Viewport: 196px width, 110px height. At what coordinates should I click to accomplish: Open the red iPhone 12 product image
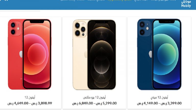[x=30, y=54]
